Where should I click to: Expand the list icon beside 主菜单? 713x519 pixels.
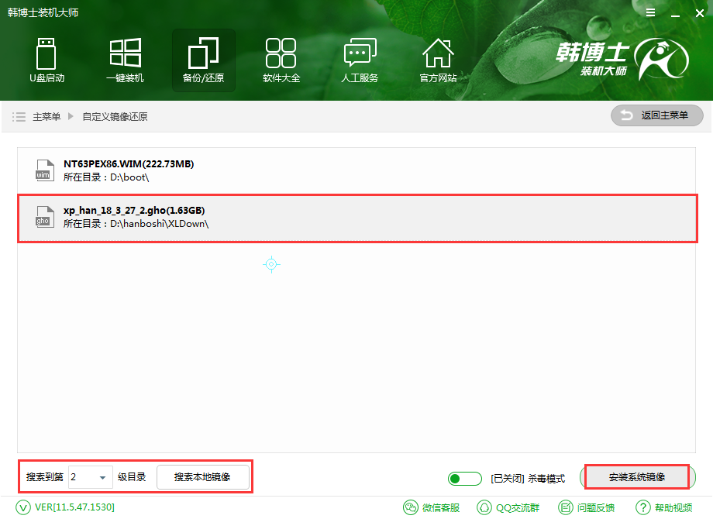pos(19,115)
